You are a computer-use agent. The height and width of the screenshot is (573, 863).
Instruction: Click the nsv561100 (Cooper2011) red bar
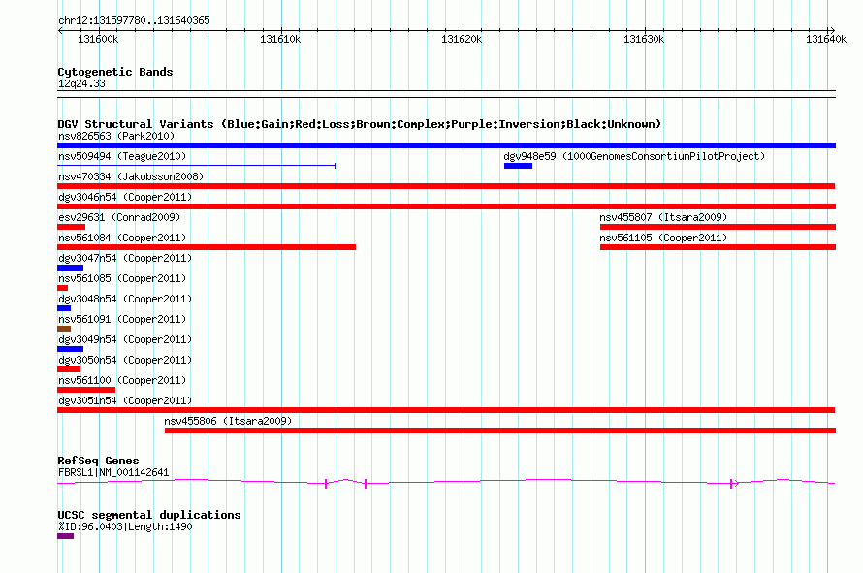[x=86, y=390]
